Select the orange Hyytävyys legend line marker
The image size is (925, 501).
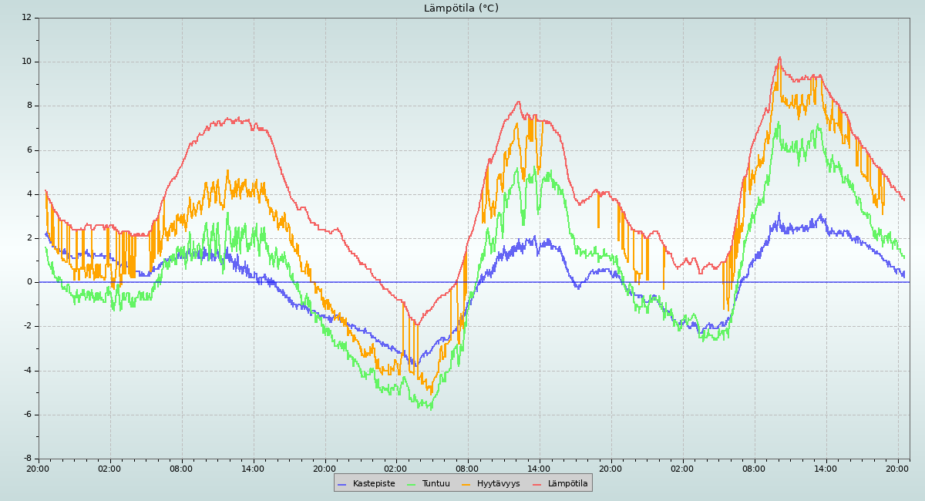[466, 484]
